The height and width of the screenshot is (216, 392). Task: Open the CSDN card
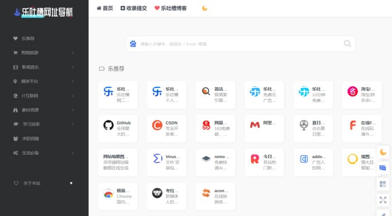(166, 129)
